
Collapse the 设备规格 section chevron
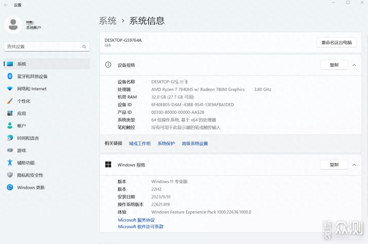(x=354, y=65)
